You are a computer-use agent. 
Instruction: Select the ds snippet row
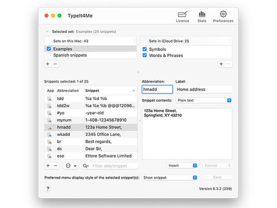coord(91,149)
